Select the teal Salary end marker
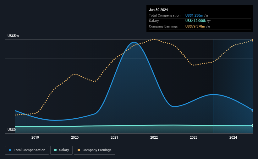Screen dimensions: 258x159 [253, 126]
